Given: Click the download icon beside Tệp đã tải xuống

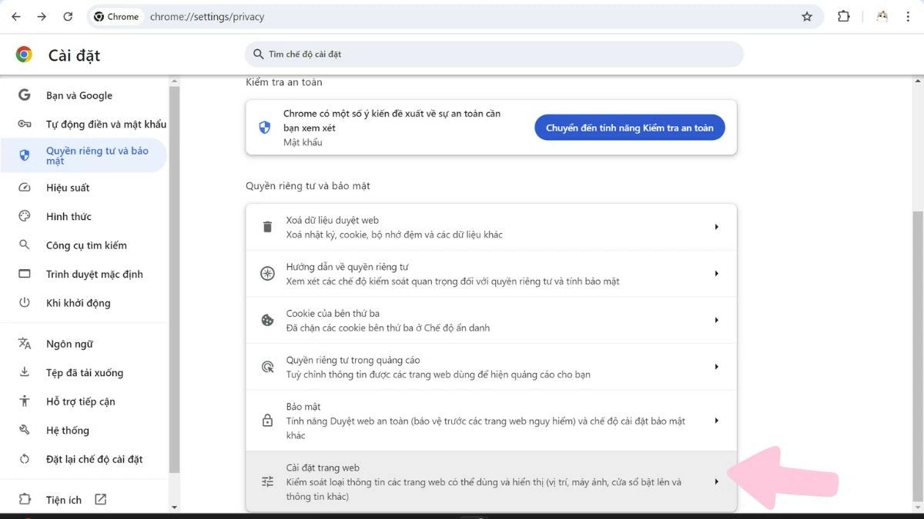Looking at the screenshot, I should tap(24, 372).
